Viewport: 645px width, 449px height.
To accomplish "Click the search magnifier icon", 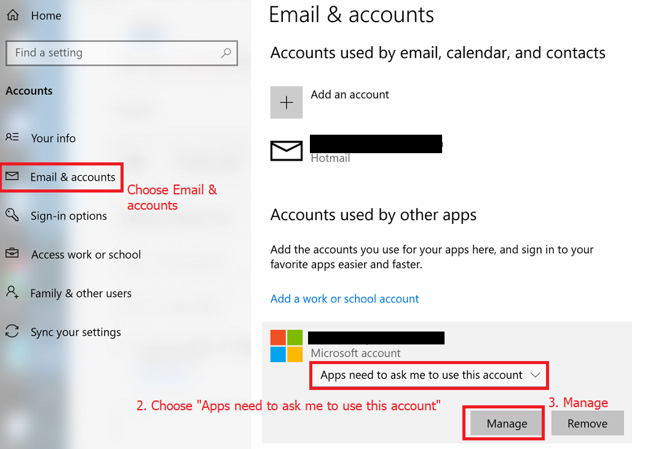I will click(226, 53).
